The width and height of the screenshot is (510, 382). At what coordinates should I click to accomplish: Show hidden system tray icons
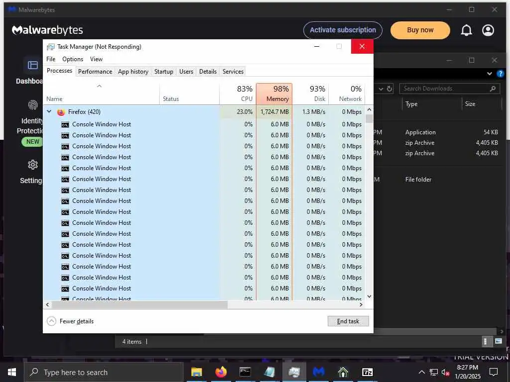(x=421, y=372)
